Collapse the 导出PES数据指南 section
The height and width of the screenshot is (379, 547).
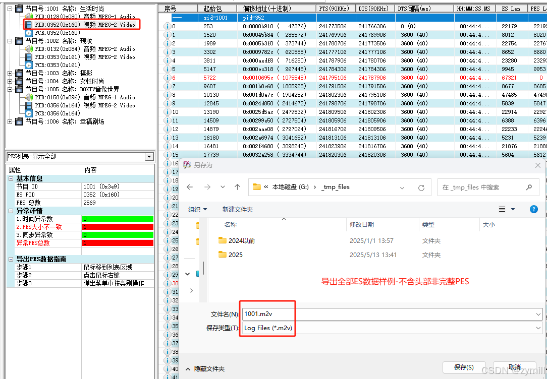tap(11, 259)
